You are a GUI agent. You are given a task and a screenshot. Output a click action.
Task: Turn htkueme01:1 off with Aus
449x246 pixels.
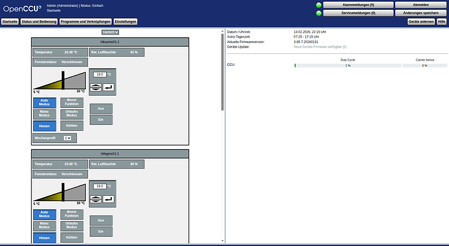101,109
